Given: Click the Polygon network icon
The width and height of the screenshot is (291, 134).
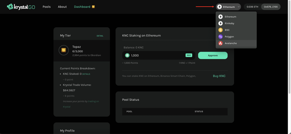Looking at the screenshot, I should pyautogui.click(x=220, y=37).
